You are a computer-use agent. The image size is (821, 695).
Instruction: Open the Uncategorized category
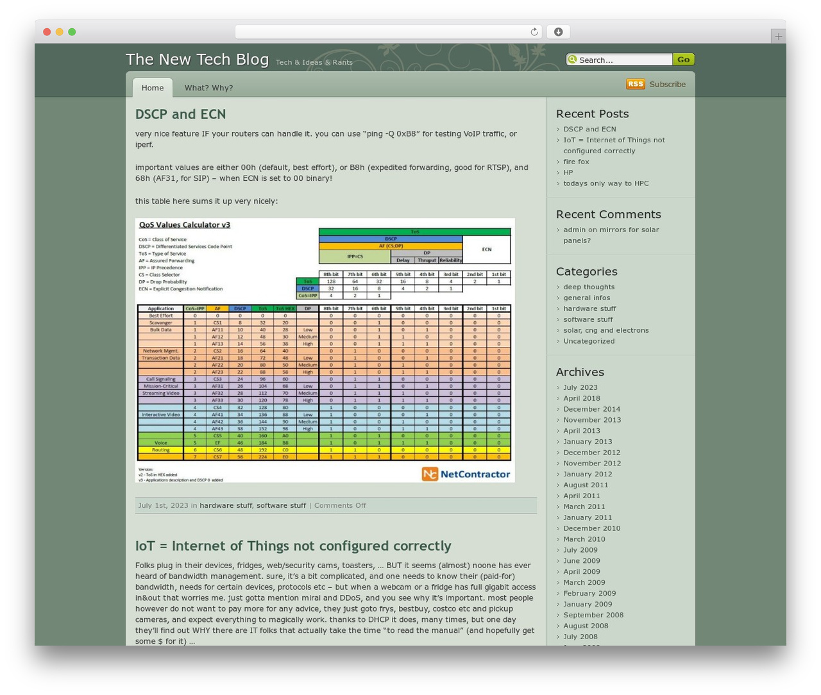click(589, 341)
